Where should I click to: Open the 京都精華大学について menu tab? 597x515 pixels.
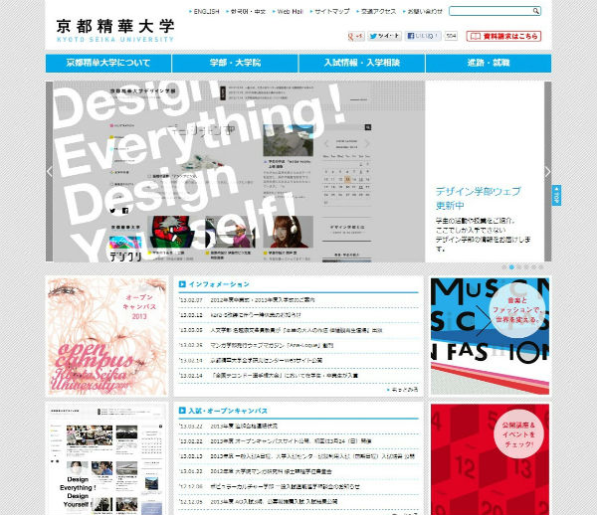tap(108, 64)
